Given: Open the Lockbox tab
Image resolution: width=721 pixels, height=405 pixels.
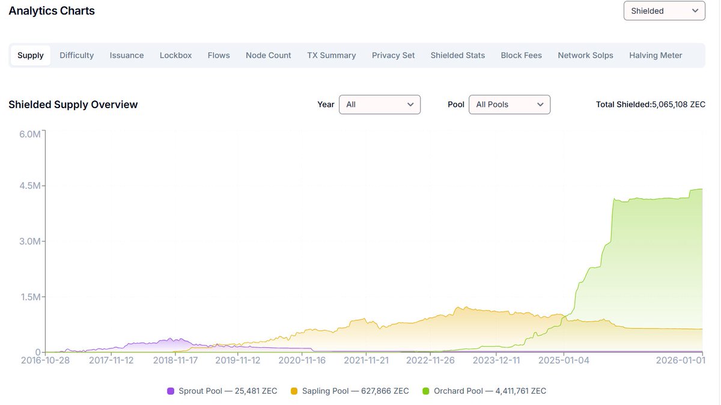Looking at the screenshot, I should point(176,55).
